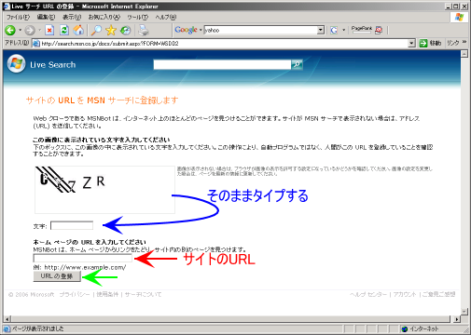Click the Windows flag throbber icon
Screen dimensions: 471x335
pos(459,17)
